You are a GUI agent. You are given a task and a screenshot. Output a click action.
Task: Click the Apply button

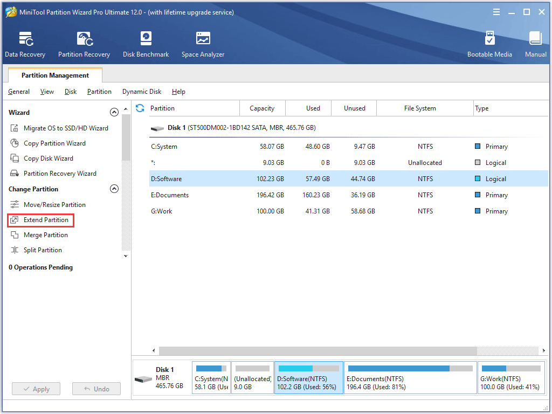pos(36,389)
